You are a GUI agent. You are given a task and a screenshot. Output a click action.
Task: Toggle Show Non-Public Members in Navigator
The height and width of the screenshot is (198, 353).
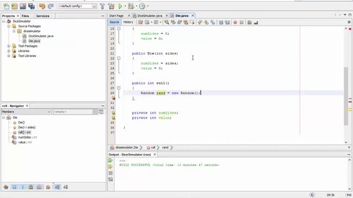(31, 187)
